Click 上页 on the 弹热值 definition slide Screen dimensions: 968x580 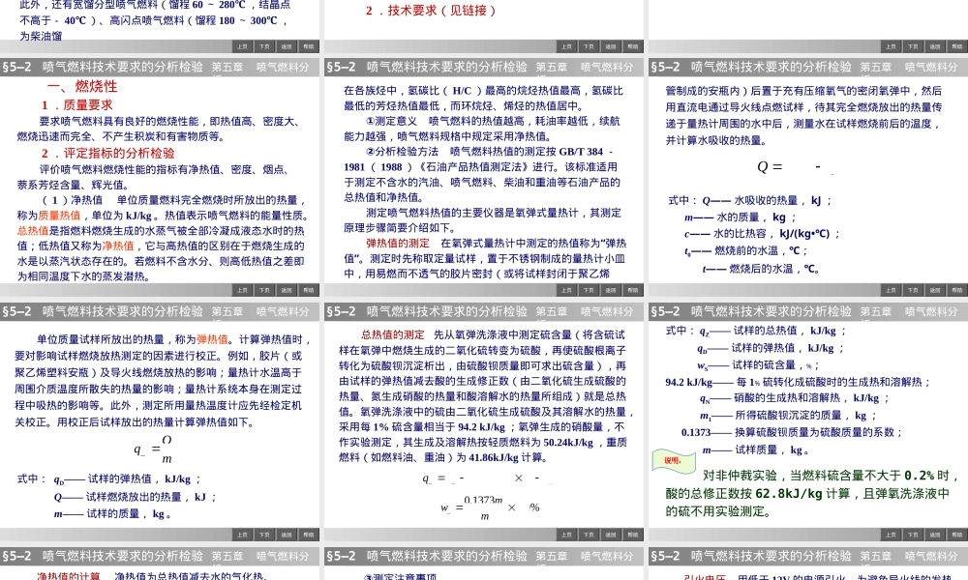pos(242,535)
